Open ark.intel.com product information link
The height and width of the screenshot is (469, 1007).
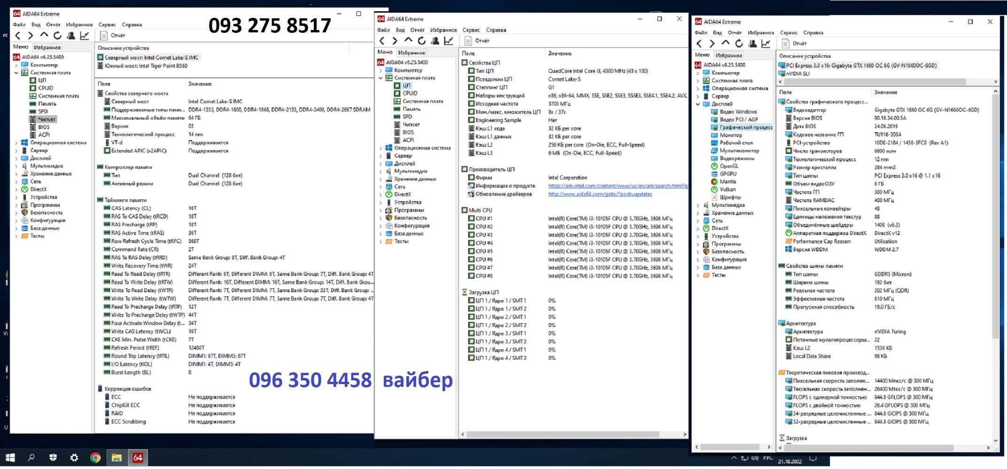click(618, 186)
